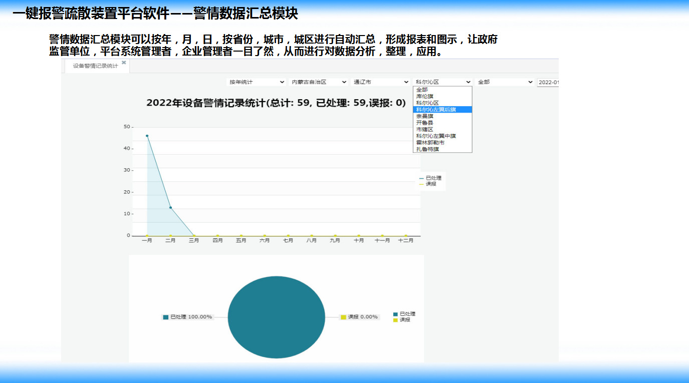Click the 已处理 100.00% pie label
The height and width of the screenshot is (383, 689).
coord(187,317)
